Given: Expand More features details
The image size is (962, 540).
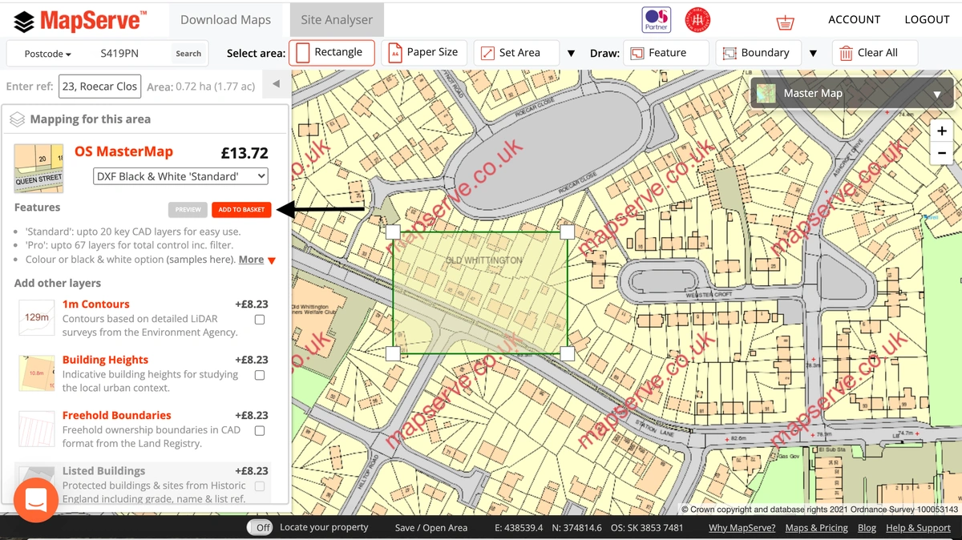Looking at the screenshot, I should (257, 260).
